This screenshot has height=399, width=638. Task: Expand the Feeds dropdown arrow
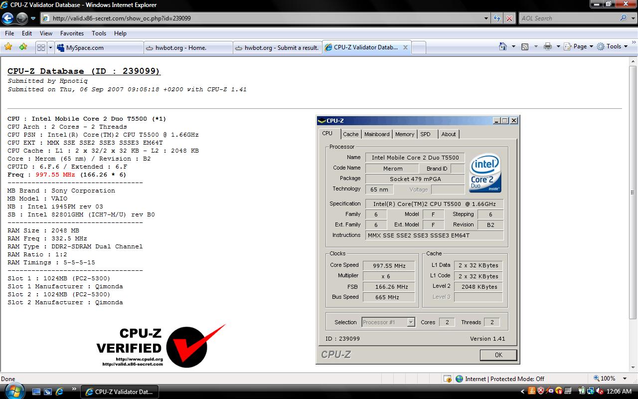(x=536, y=46)
